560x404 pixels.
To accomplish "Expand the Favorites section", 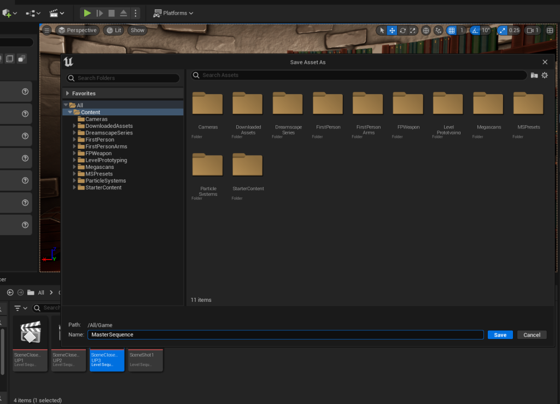I will coord(67,93).
